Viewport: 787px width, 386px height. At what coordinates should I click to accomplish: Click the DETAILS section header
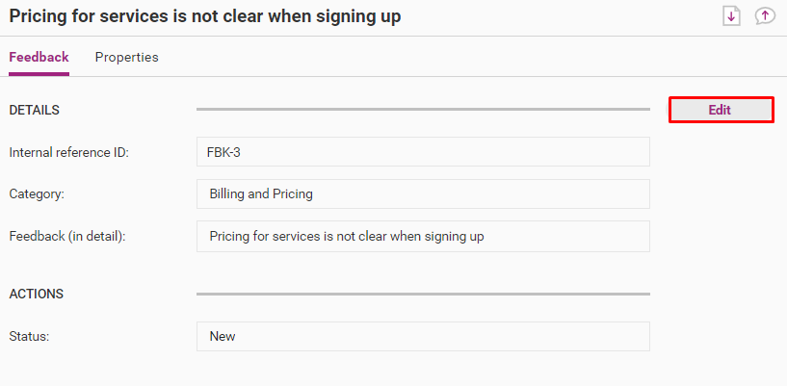click(35, 110)
